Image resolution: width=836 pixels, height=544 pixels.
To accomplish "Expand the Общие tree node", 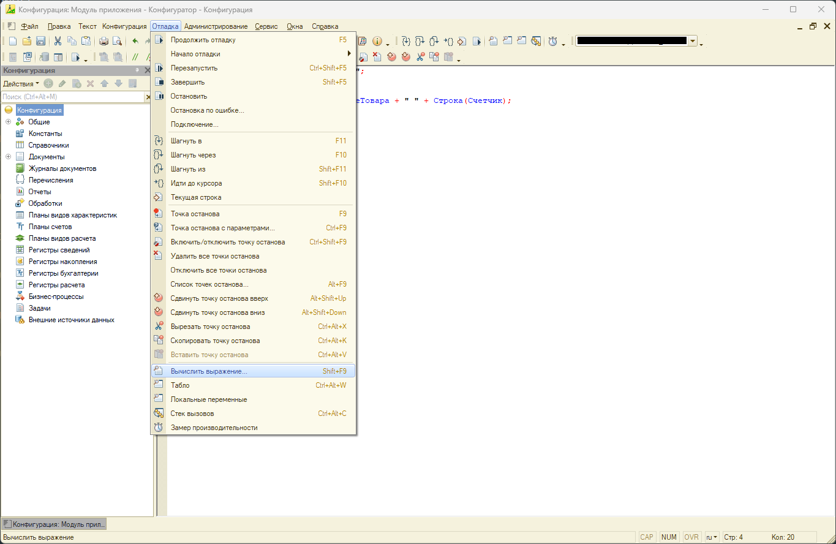I will point(8,122).
